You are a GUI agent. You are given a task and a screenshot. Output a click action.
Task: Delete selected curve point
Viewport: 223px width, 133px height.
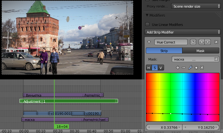[x=202, y=68]
